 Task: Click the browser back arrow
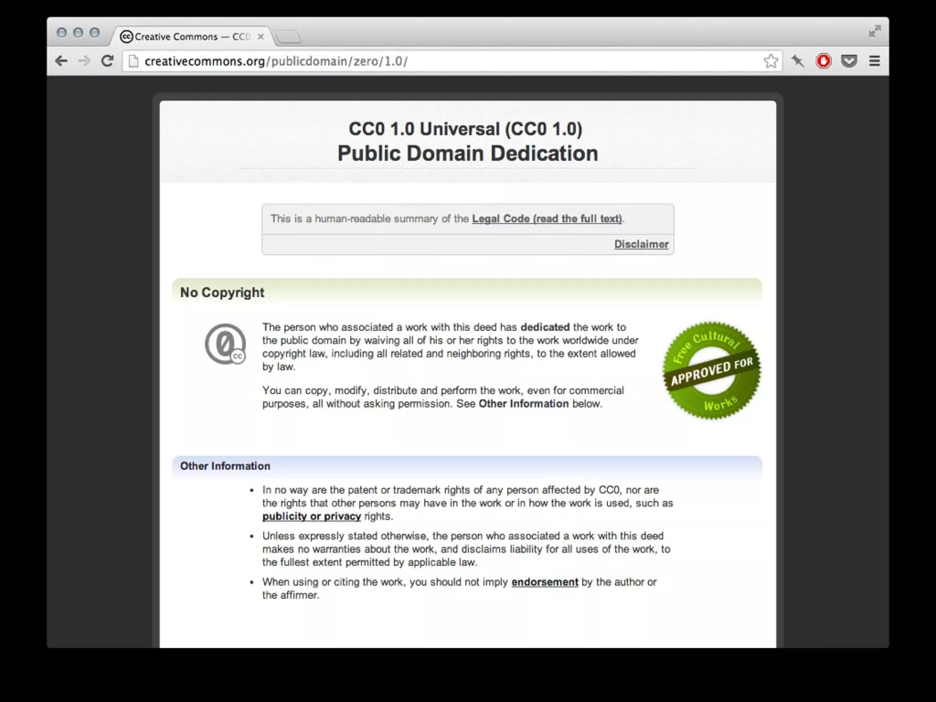[61, 61]
